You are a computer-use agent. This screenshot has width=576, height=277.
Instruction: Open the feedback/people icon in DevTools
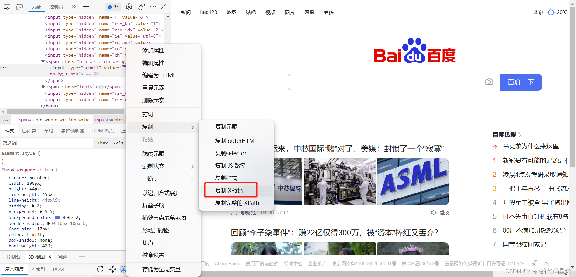coord(141,7)
